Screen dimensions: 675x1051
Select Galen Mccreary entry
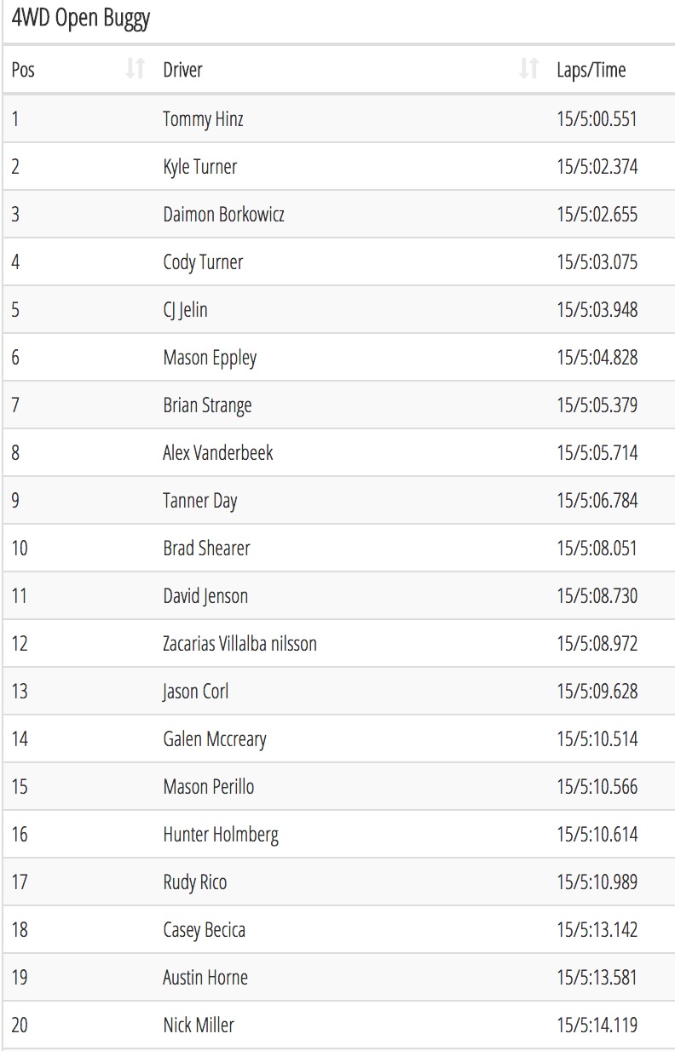point(214,739)
